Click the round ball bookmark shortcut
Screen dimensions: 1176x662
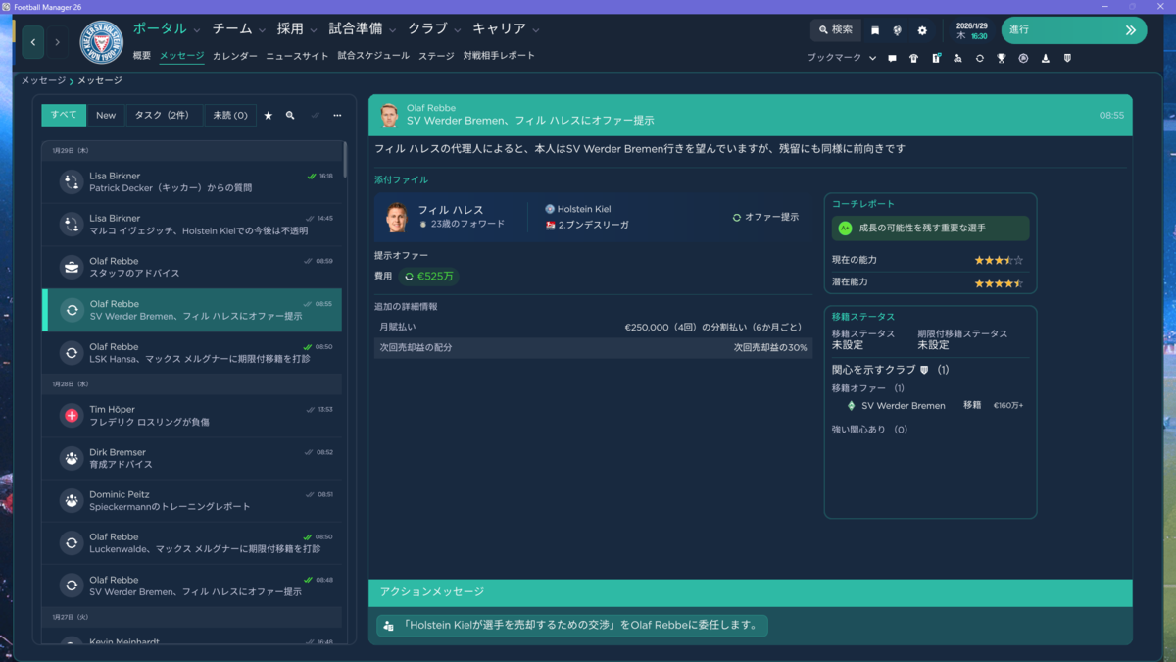1023,58
